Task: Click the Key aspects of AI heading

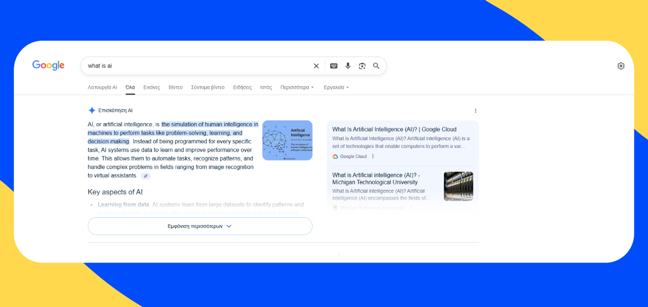Action: (115, 192)
